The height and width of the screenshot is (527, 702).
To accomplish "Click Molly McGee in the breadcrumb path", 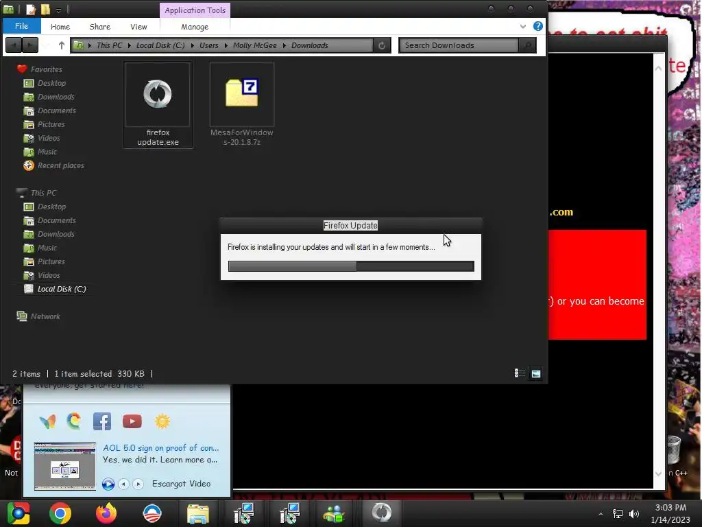I will (x=254, y=45).
